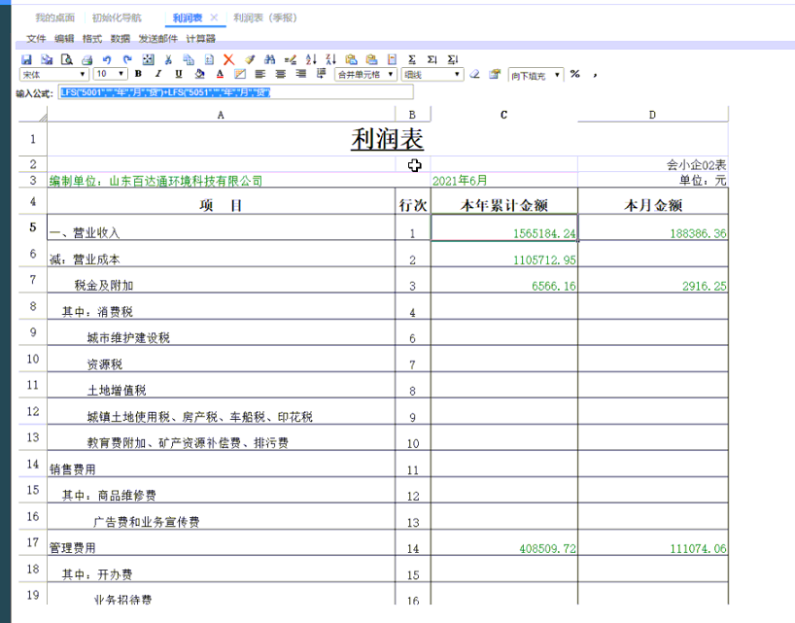
Task: Toggle bold formatting
Action: pyautogui.click(x=138, y=75)
